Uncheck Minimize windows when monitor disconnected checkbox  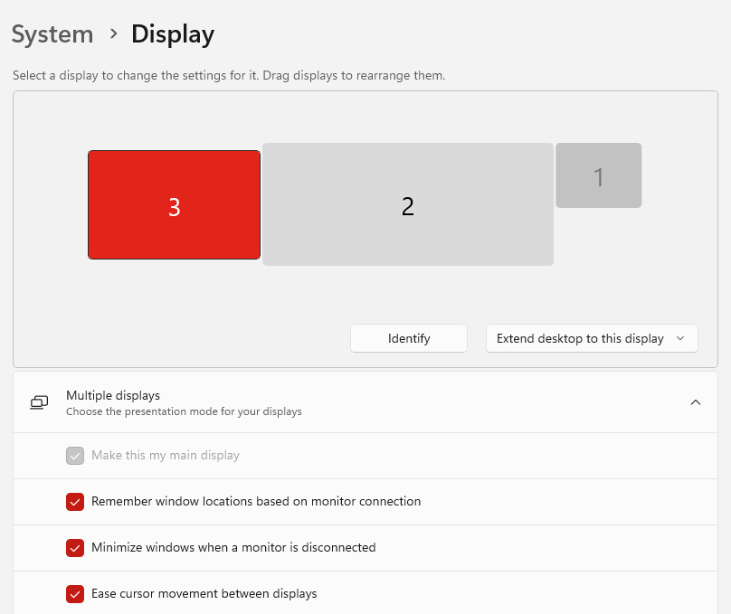(x=75, y=548)
